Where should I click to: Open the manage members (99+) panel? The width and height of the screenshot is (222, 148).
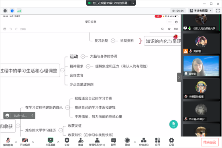(97, 142)
